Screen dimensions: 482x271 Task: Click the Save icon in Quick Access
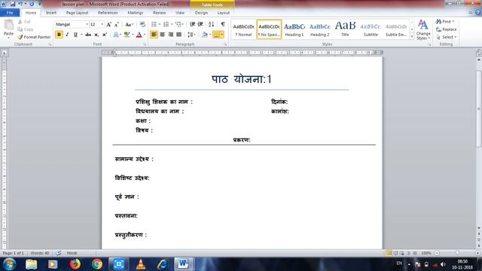point(13,4)
